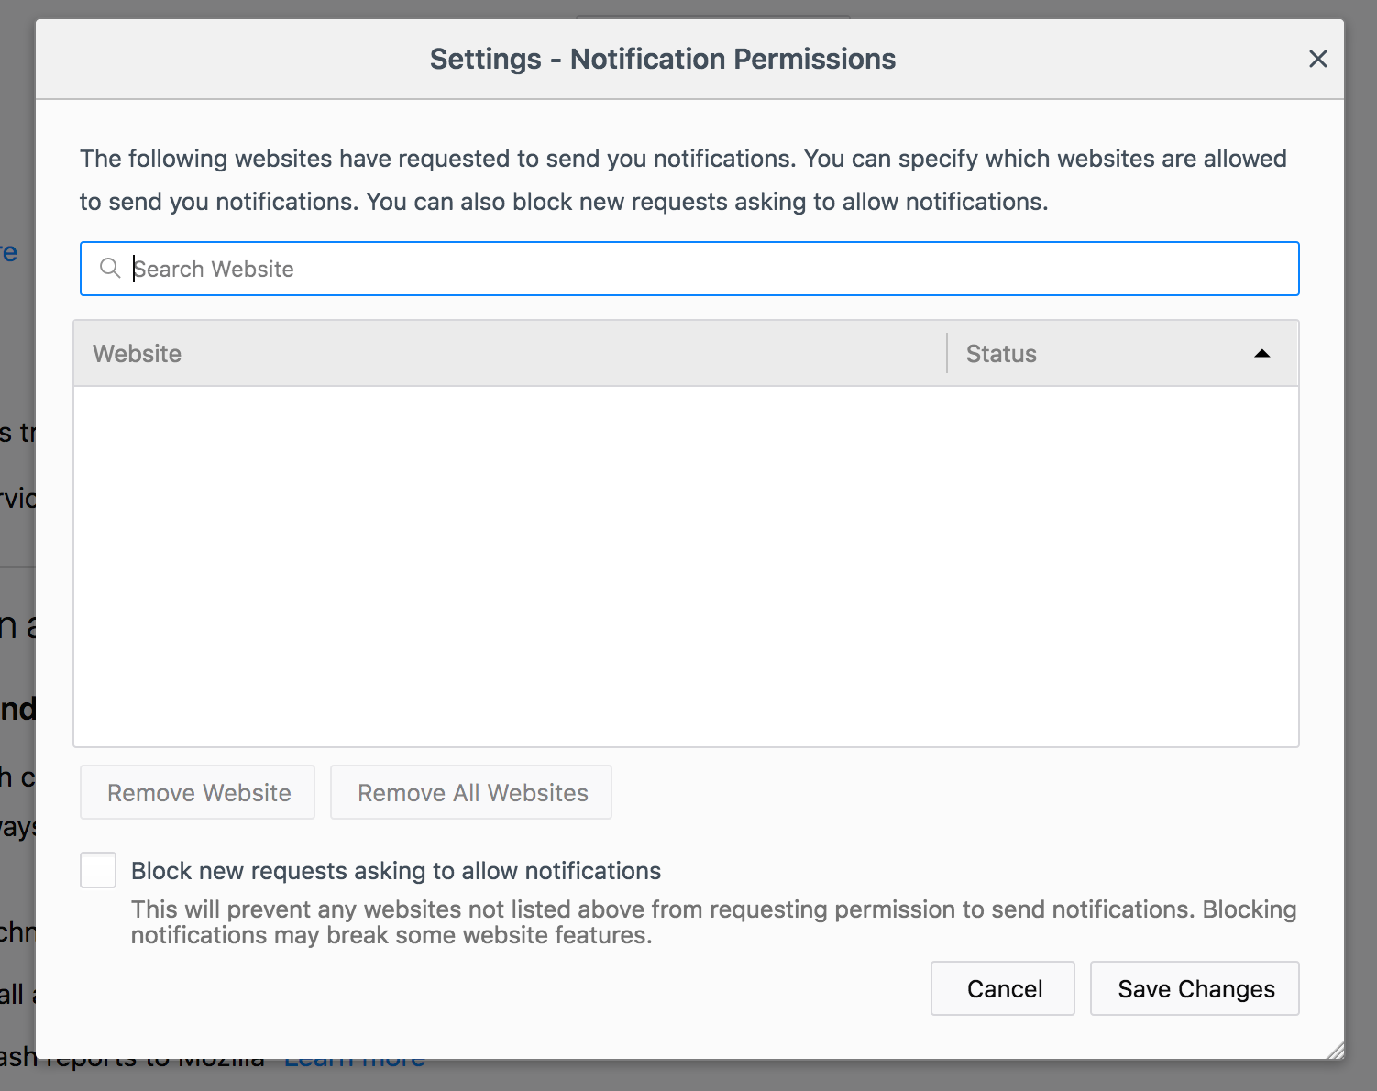Image resolution: width=1377 pixels, height=1091 pixels.
Task: Enable Block new requests checkbox
Action: [98, 870]
